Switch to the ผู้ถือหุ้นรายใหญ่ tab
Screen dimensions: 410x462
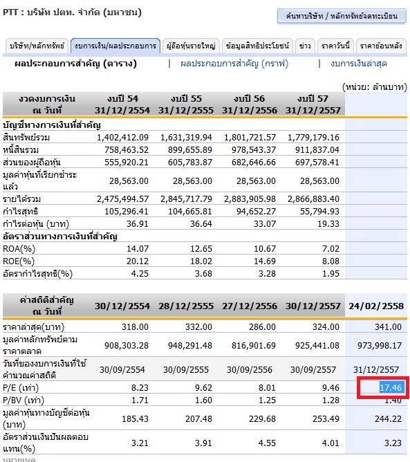[x=191, y=46]
